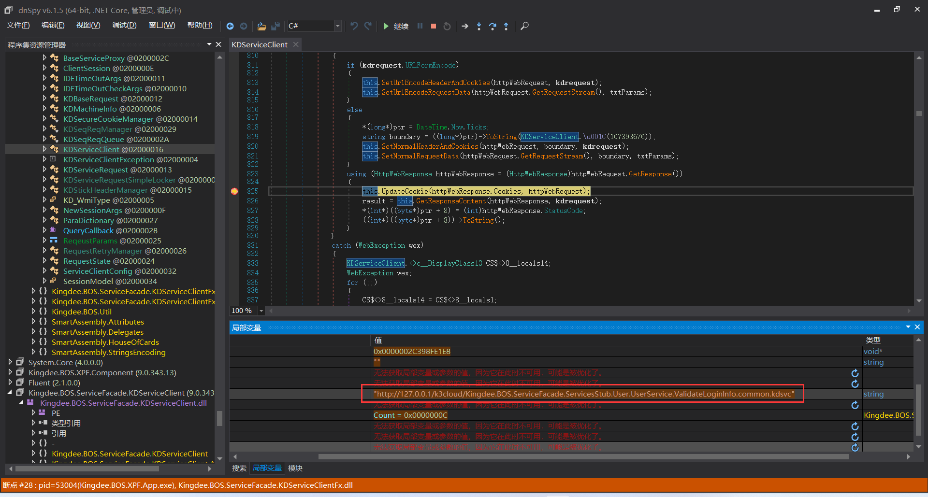
Task: Collapse the Kingdee.BOS.ServiceFacade.KDServiceClient.dll node
Action: pos(21,403)
